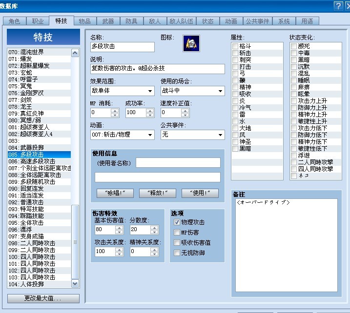Click the skill list scrollbar thumb
This screenshot has height=313, width=350.
click(x=75, y=242)
